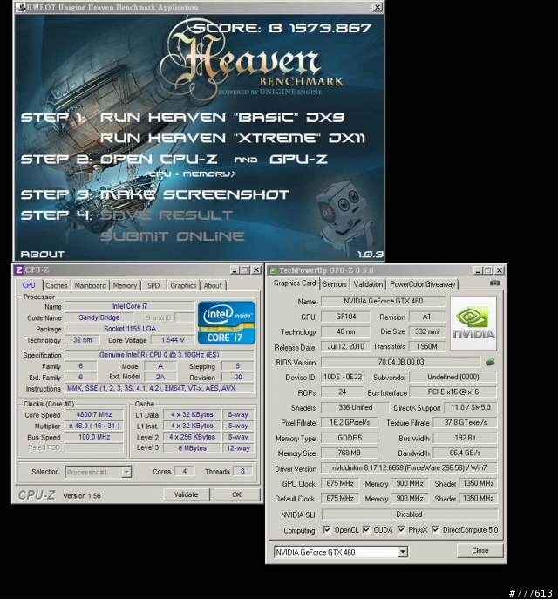The width and height of the screenshot is (558, 600).
Task: Minimize the CPU-Z window
Action: [235, 269]
